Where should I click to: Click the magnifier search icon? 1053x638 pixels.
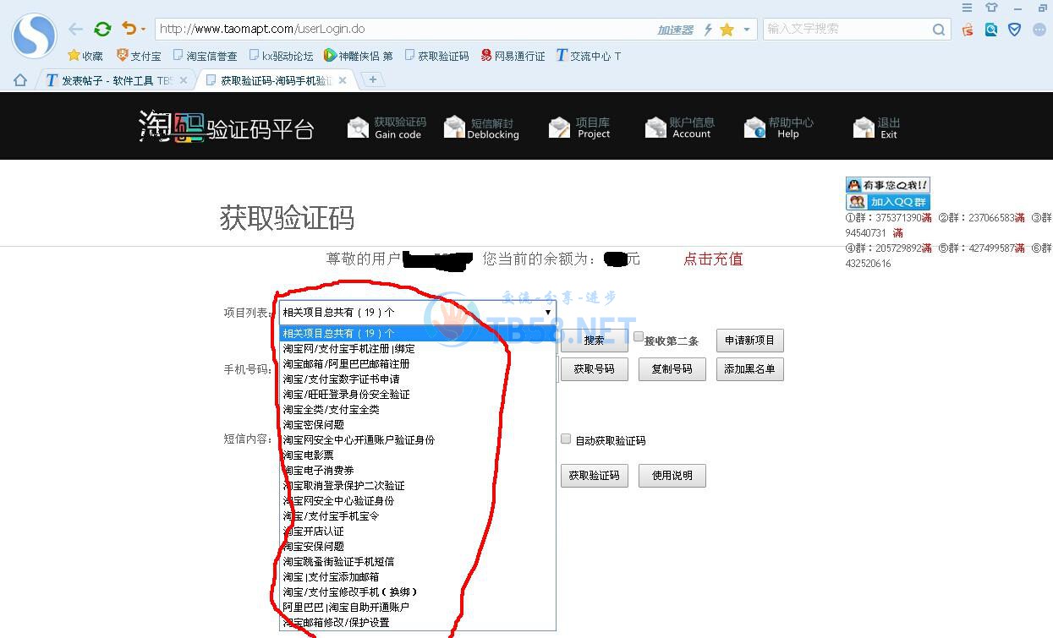tap(939, 30)
